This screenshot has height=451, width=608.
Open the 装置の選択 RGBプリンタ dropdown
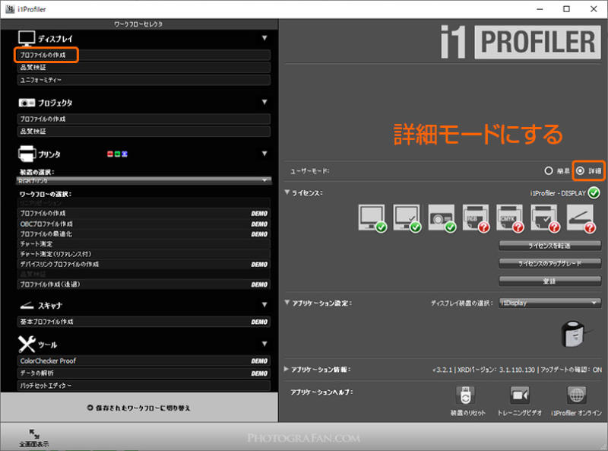[144, 180]
